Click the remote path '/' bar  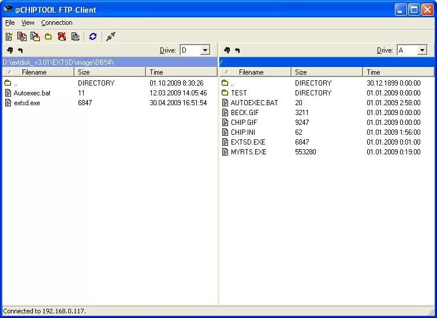[x=327, y=62]
